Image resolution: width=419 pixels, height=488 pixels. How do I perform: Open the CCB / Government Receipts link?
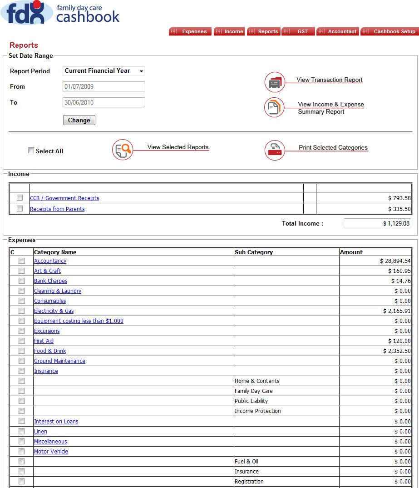[64, 198]
